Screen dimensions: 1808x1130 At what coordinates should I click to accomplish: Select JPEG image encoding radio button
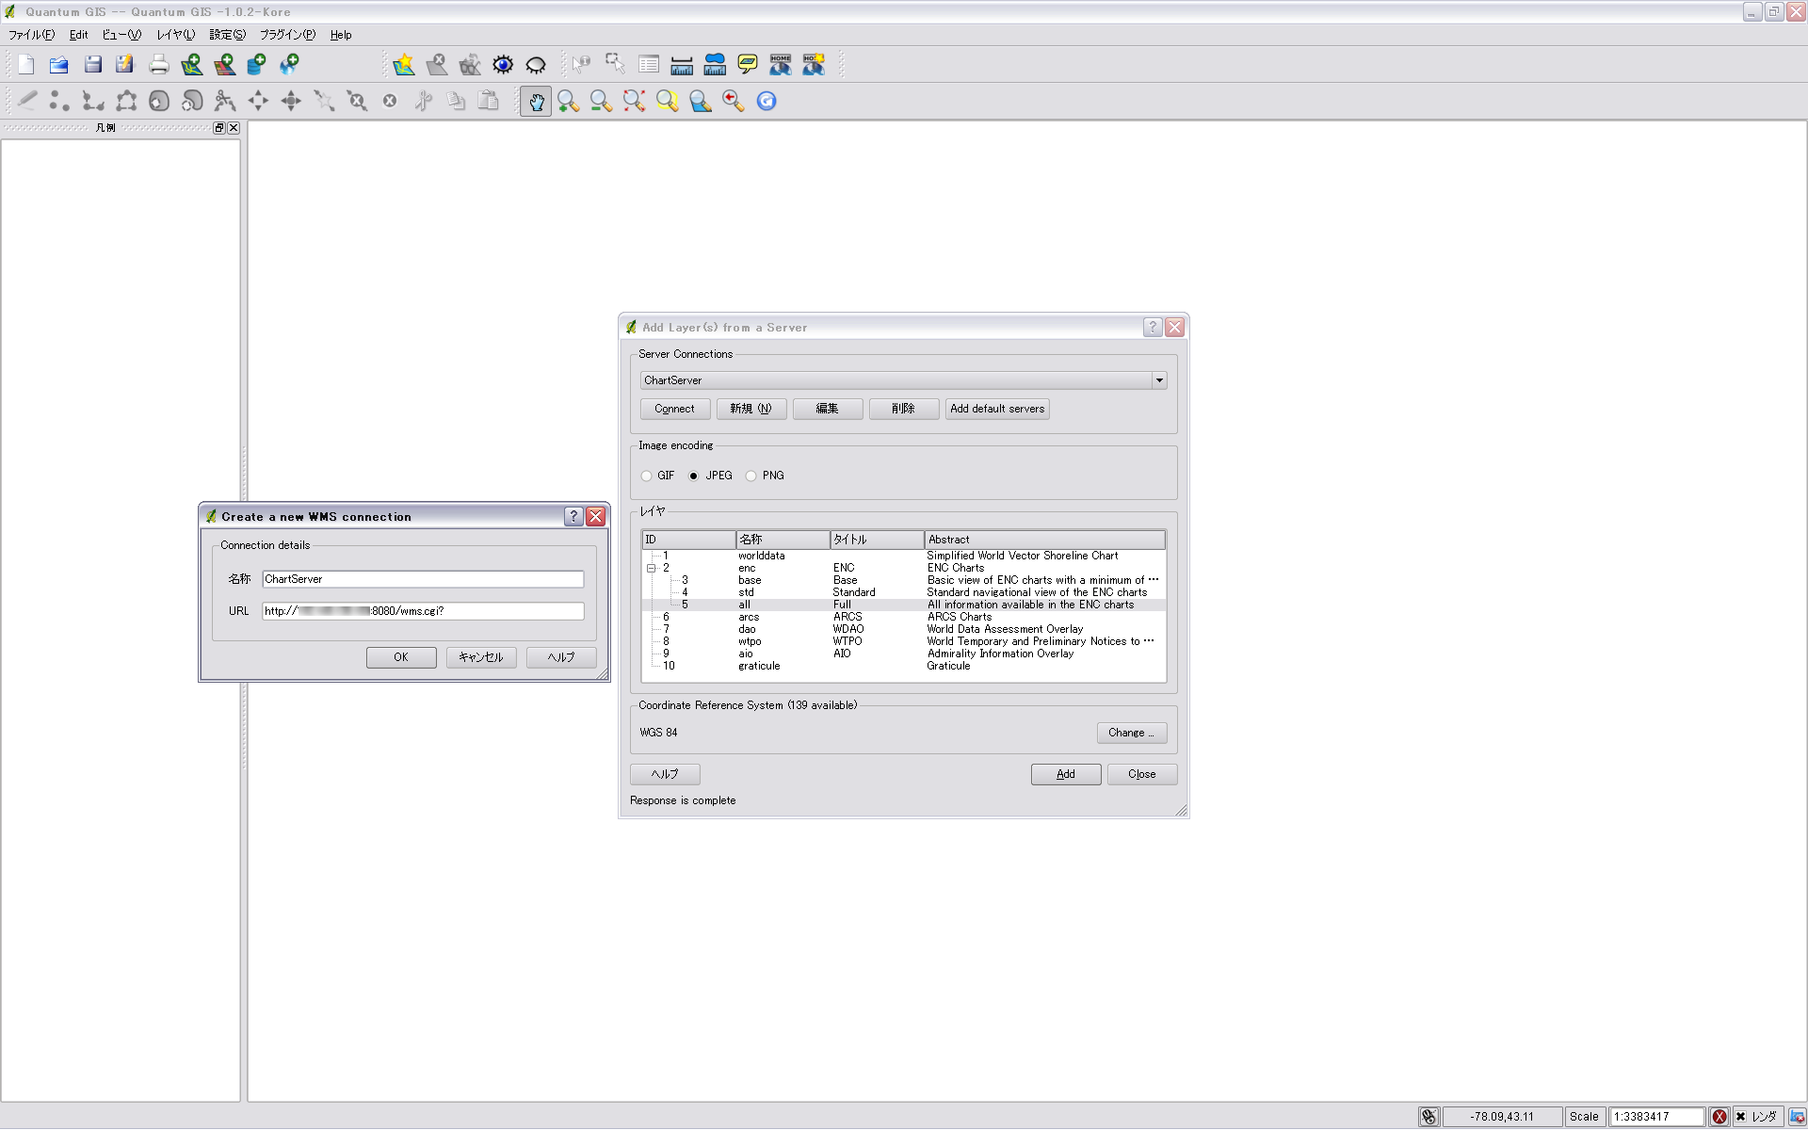point(694,476)
